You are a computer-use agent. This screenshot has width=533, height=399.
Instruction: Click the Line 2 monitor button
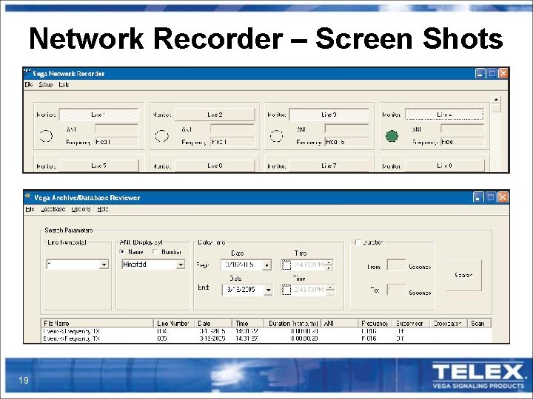click(215, 115)
